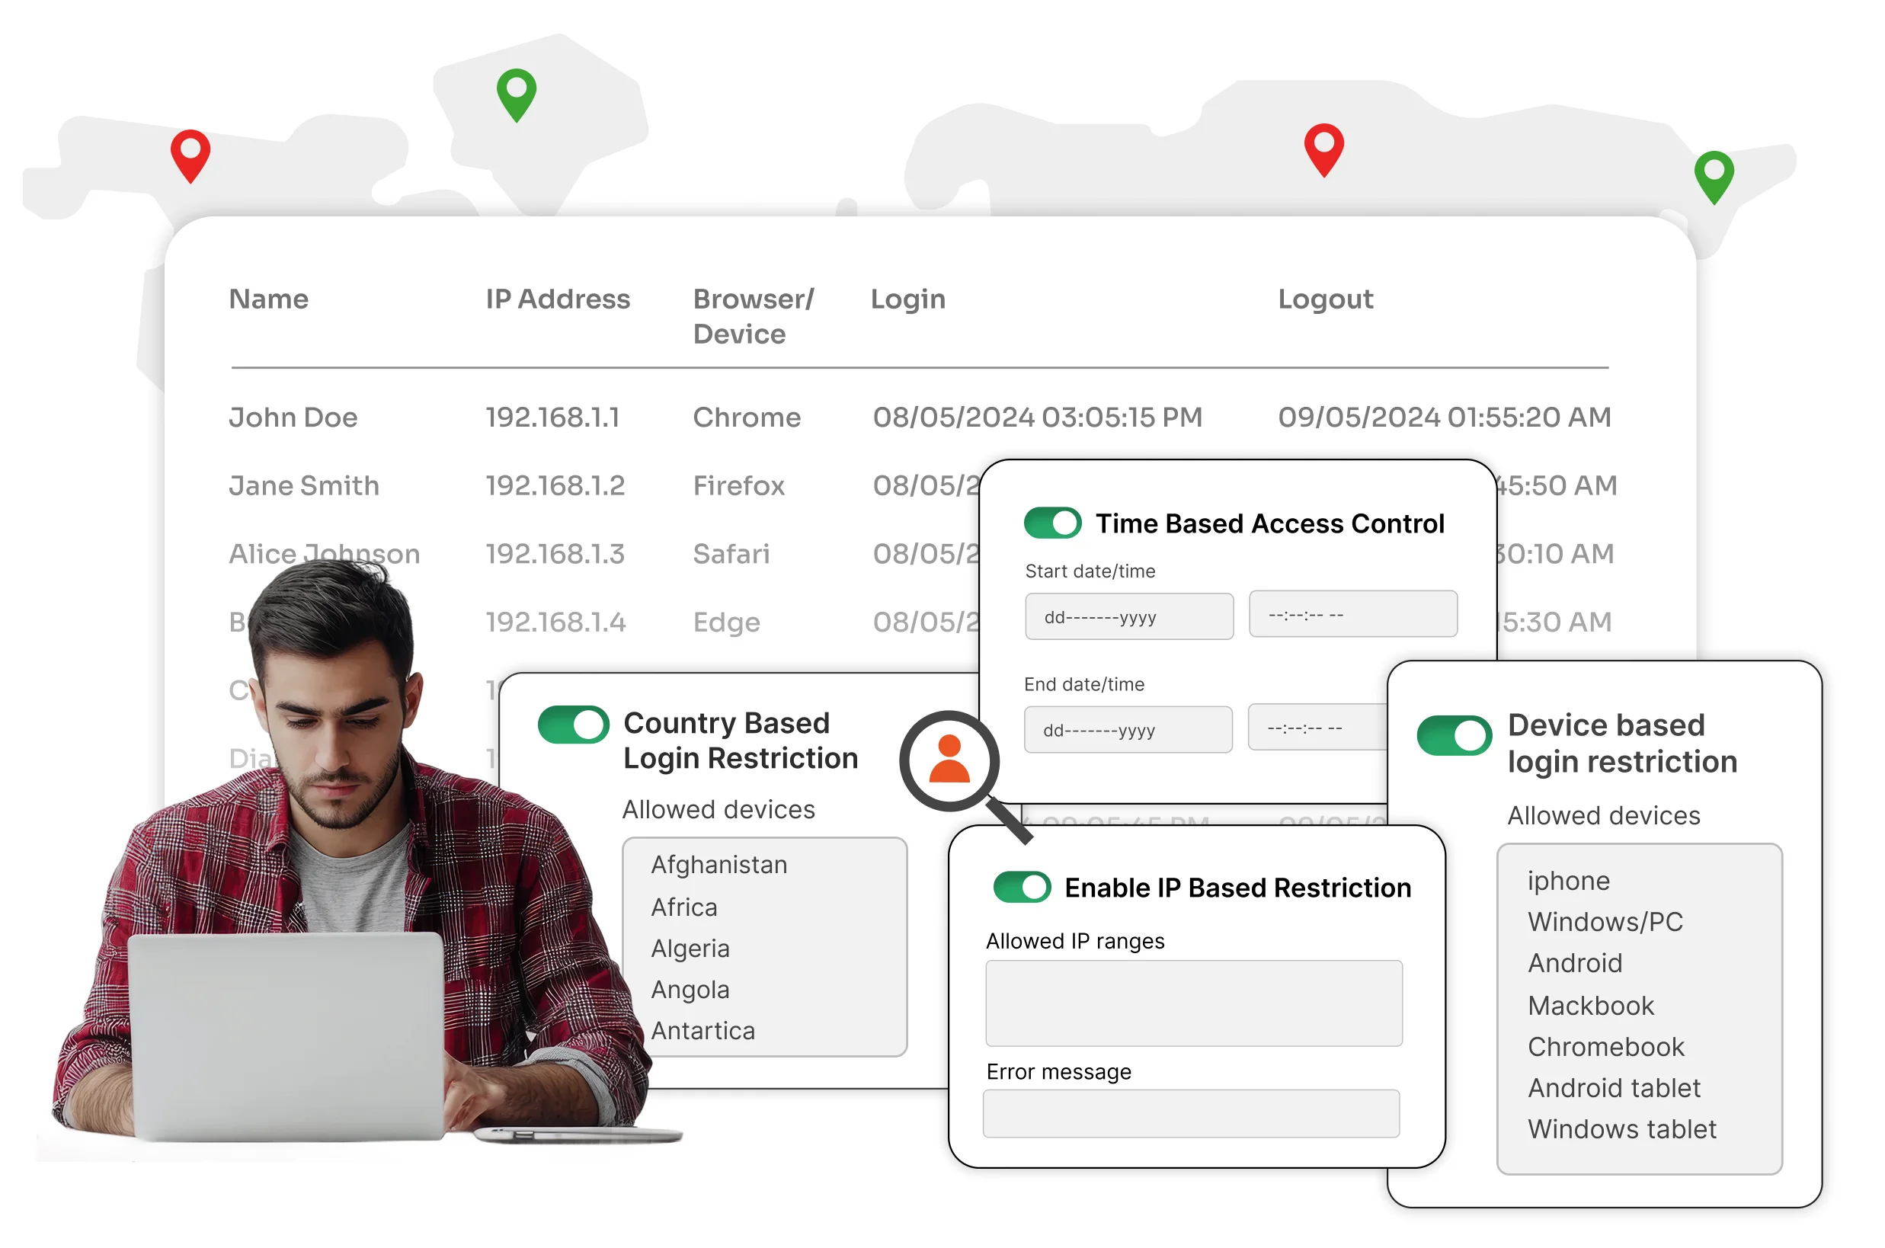Select Windows/PC in allowed devices list

[x=1605, y=922]
